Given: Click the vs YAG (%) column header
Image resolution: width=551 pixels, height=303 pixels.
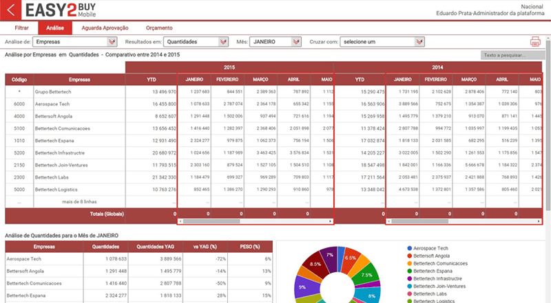Looking at the screenshot, I should click(x=205, y=247).
